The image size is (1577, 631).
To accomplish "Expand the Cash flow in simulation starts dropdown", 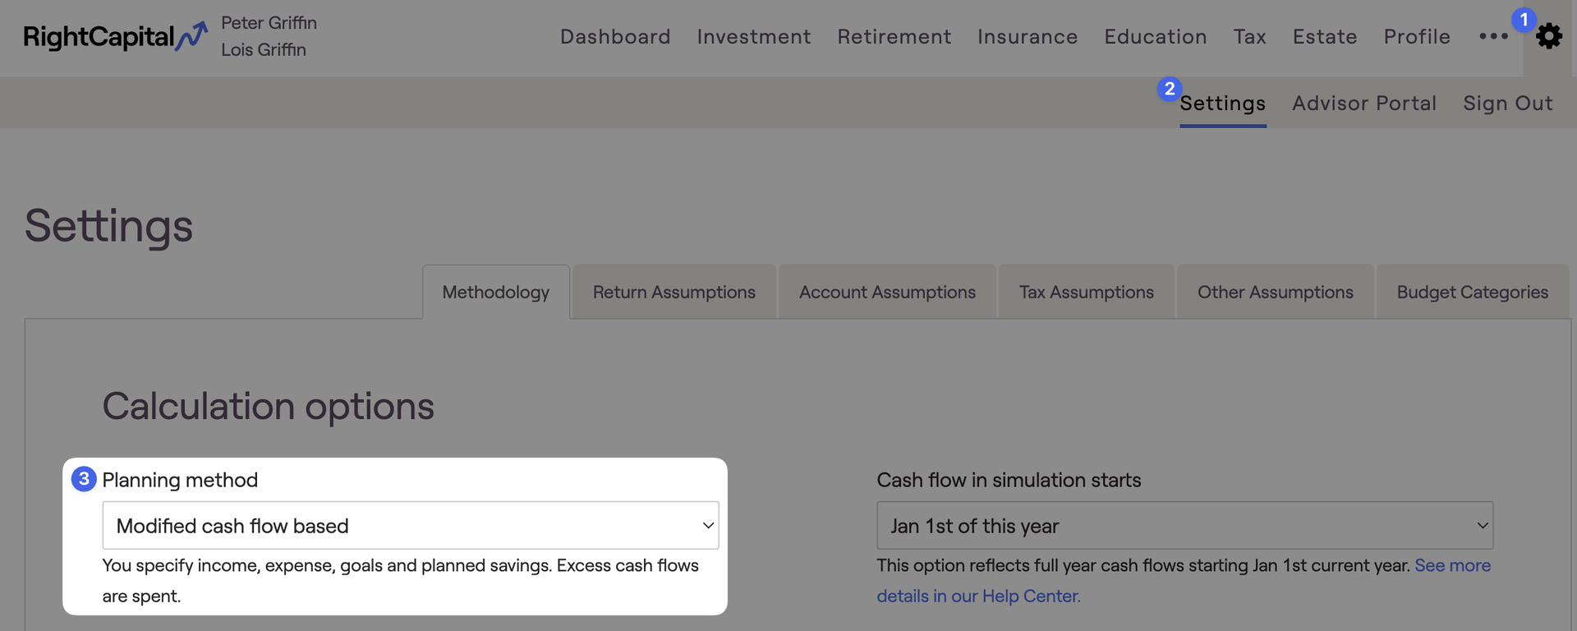I will 1185,525.
